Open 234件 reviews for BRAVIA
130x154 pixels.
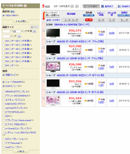click(112, 33)
